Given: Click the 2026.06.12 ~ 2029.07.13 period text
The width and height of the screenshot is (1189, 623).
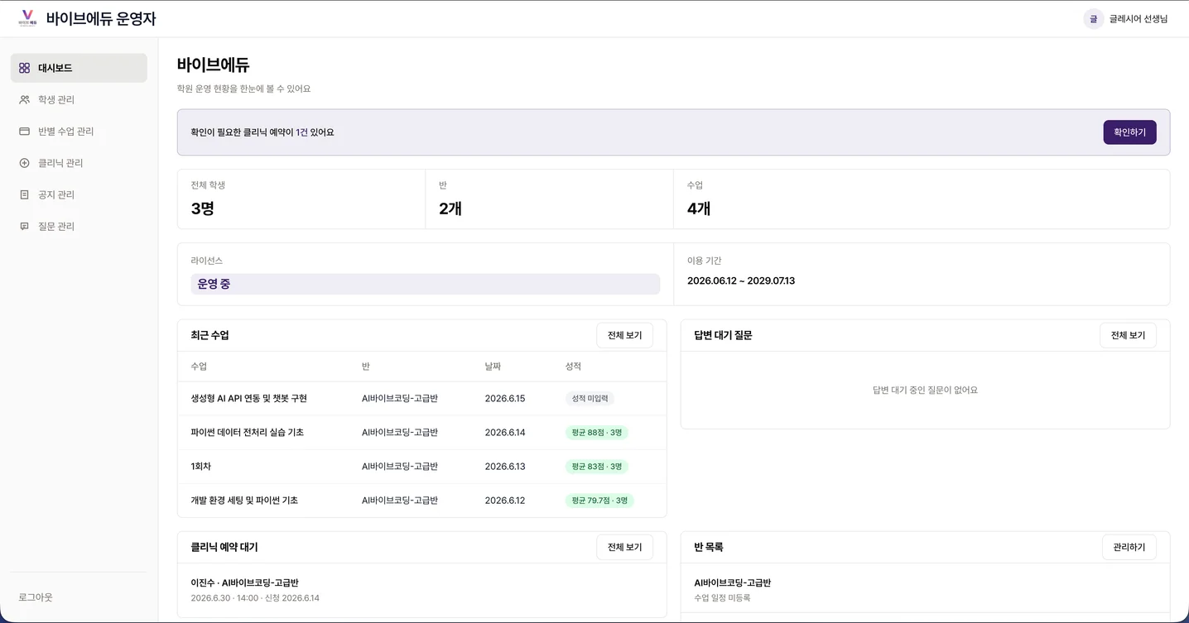Looking at the screenshot, I should [x=741, y=280].
